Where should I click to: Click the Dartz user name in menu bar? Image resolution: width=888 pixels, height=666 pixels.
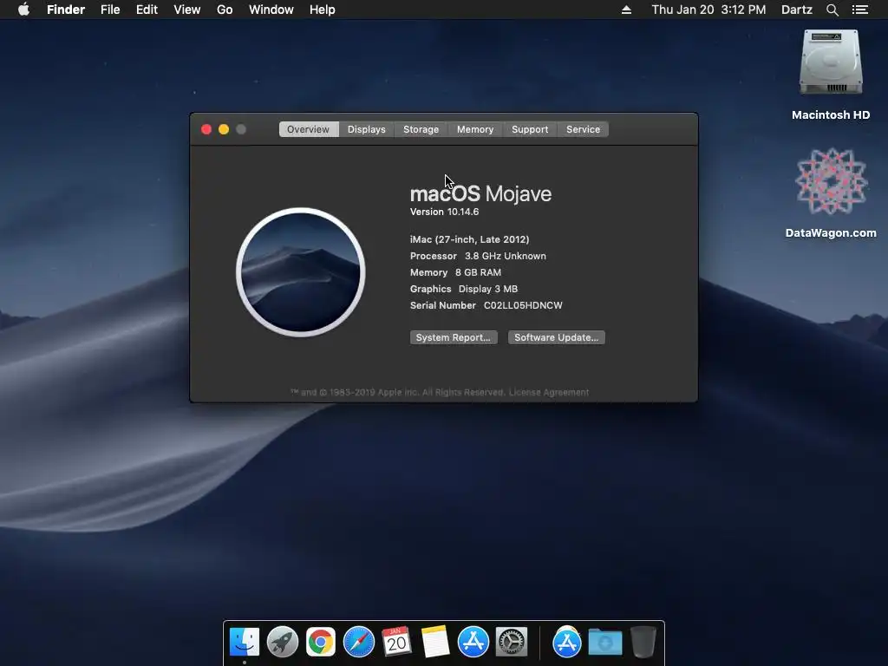[x=796, y=10]
